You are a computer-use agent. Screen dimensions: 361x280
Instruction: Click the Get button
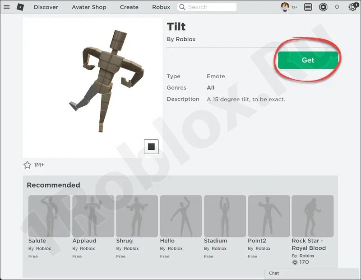(308, 60)
